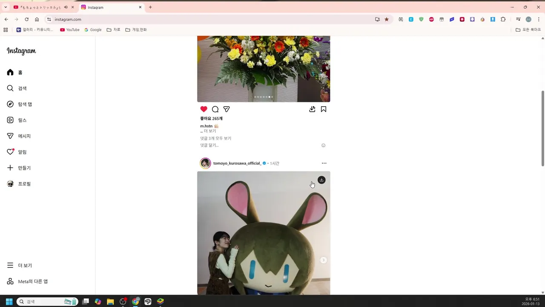Unlike the m.hstn post with red heart
The height and width of the screenshot is (307, 545).
click(204, 109)
